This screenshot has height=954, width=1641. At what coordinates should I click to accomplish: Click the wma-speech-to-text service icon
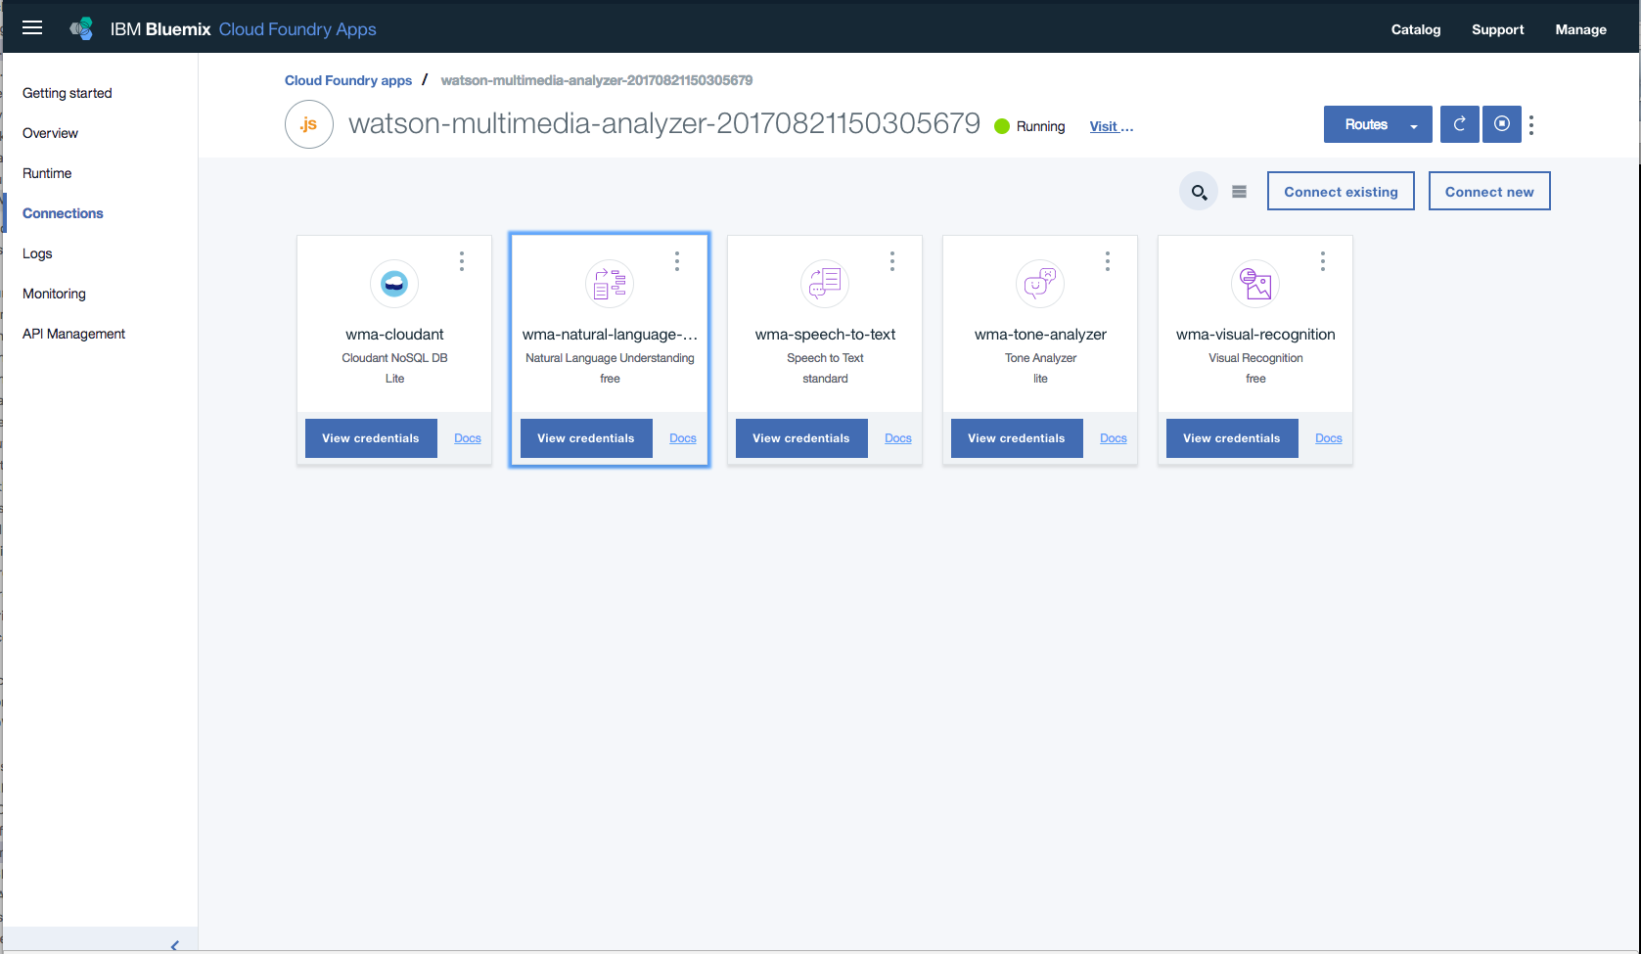(x=825, y=284)
